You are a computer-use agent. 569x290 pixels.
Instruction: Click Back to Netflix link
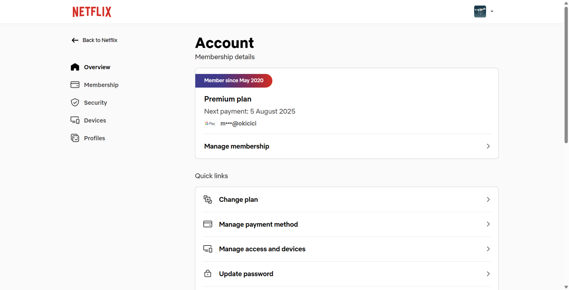tap(100, 40)
